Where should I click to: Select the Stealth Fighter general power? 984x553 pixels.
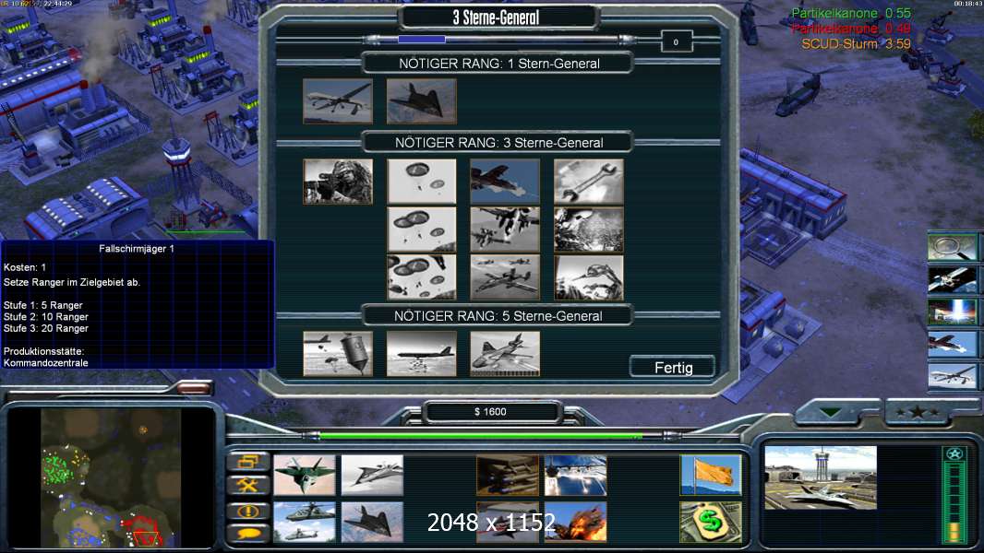(x=421, y=101)
